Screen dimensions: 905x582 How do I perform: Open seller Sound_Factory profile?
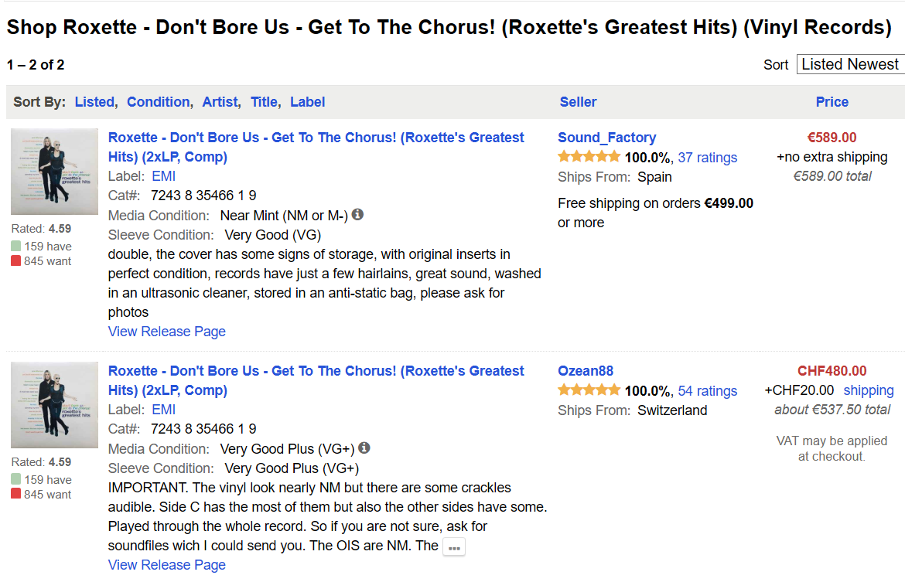pyautogui.click(x=606, y=138)
